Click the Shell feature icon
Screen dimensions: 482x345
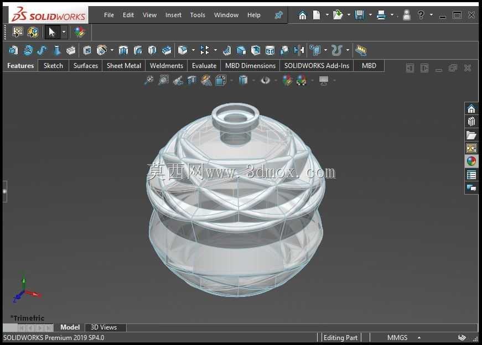click(256, 50)
